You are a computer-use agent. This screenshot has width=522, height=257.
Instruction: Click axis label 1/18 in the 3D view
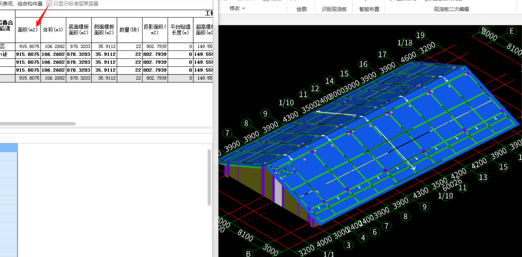[x=405, y=43]
